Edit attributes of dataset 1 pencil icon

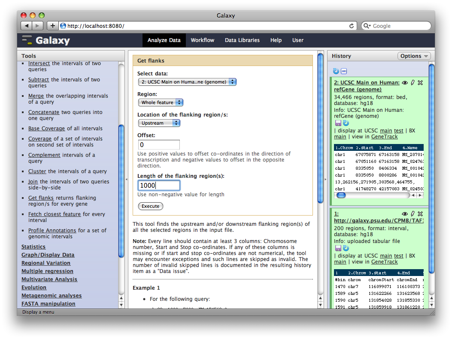click(x=413, y=213)
